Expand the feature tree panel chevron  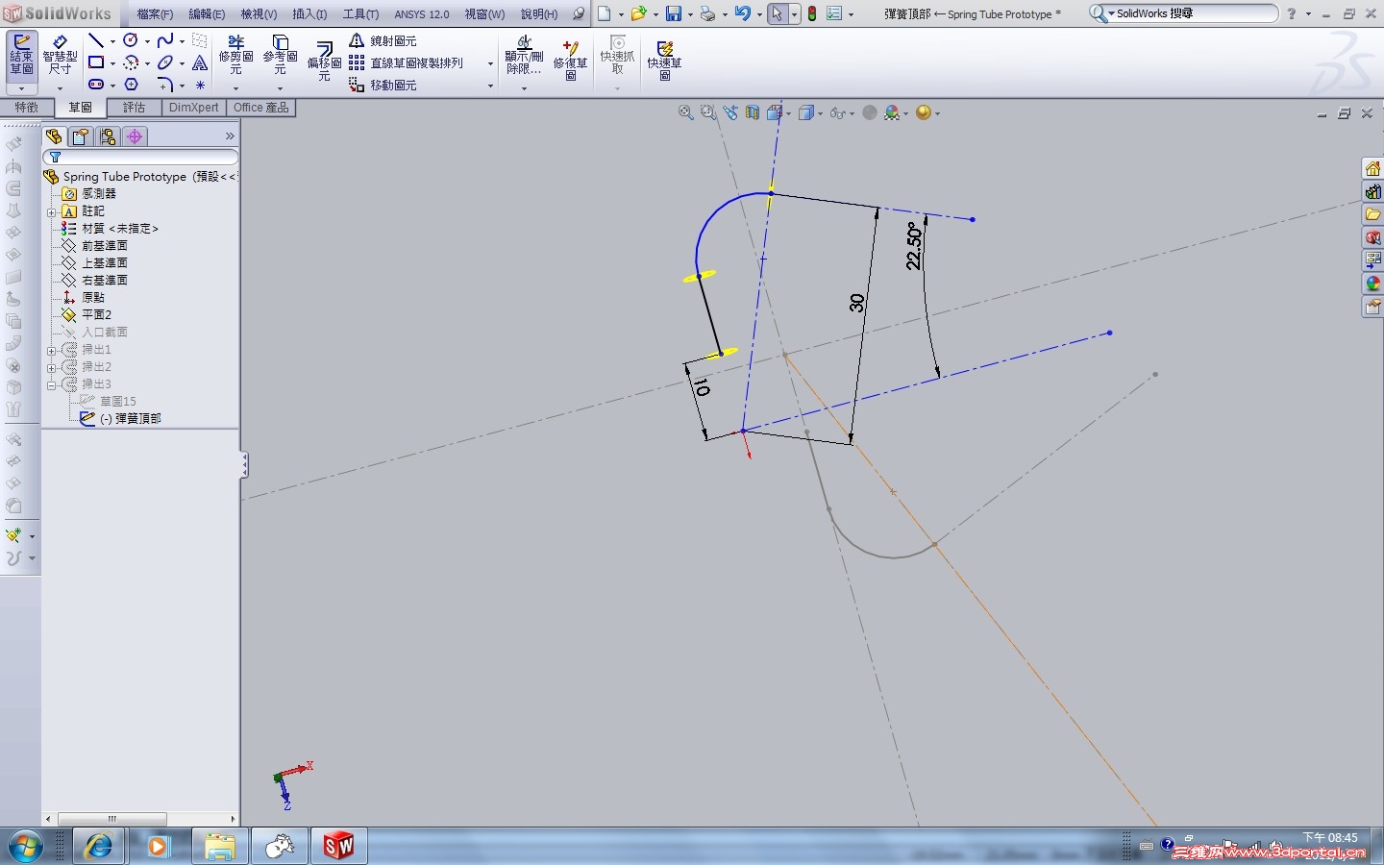click(230, 136)
